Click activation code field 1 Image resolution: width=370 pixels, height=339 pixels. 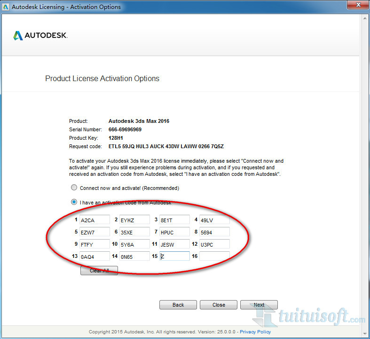[x=94, y=220]
